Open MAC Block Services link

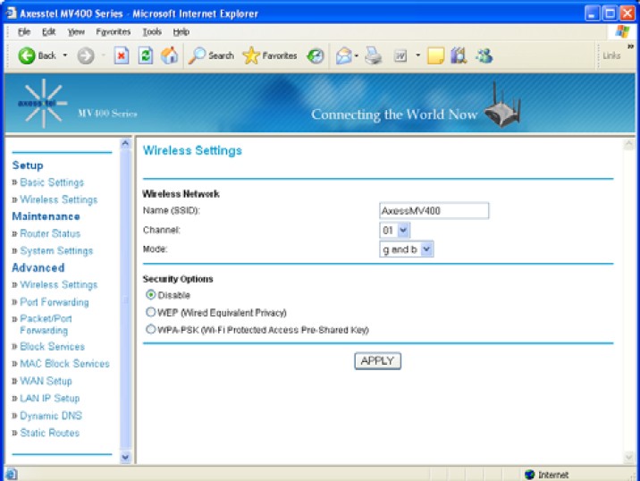[x=65, y=364]
